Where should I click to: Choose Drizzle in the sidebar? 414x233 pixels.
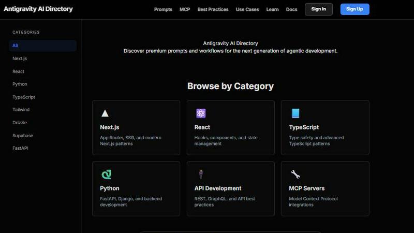[x=20, y=123]
